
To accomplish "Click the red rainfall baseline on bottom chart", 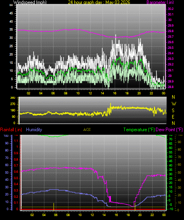I will (93, 209).
